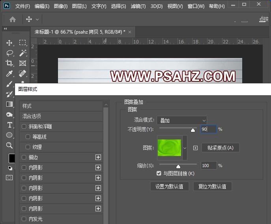The width and height of the screenshot is (271, 224).
Task: Open the 文件(F) menu
Action: coord(22,6)
